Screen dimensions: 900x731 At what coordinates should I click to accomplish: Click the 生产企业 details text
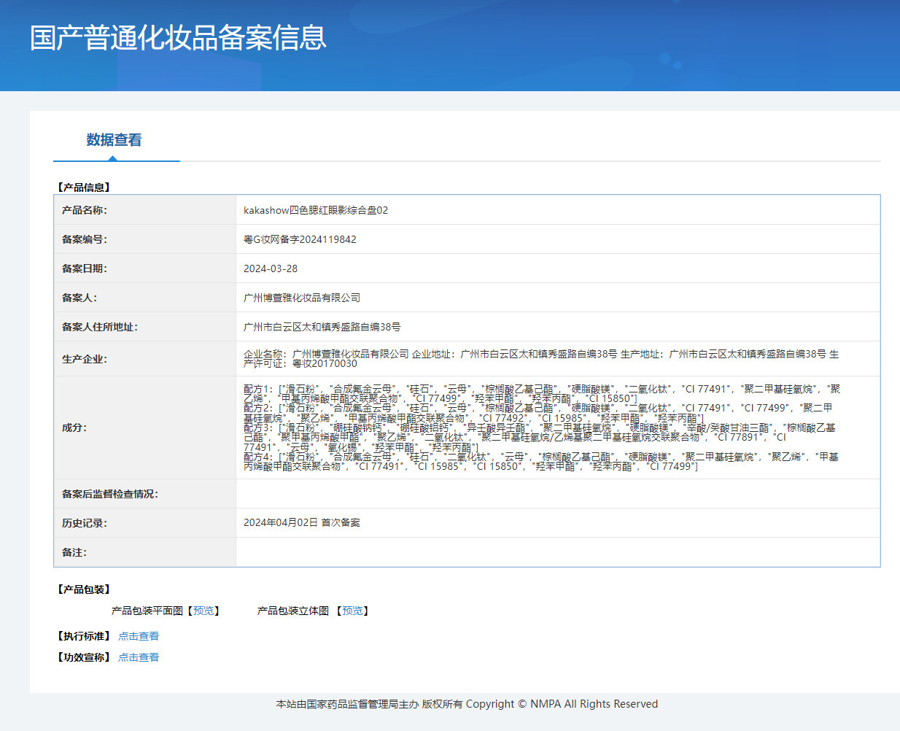[541, 358]
